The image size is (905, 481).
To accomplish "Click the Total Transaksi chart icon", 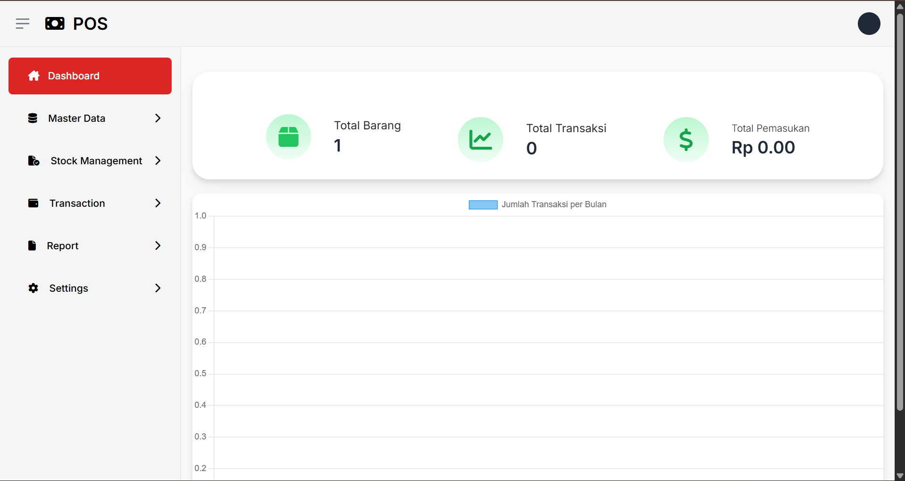I will point(480,140).
